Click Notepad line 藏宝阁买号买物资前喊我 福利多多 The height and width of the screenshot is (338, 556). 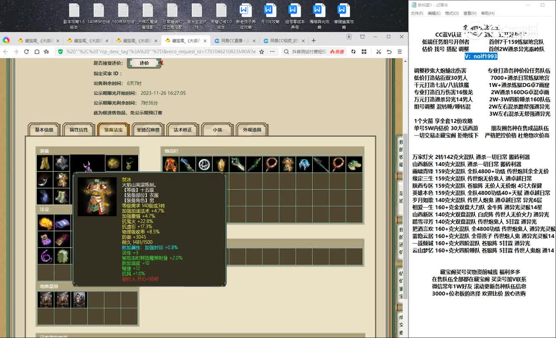[480, 272]
